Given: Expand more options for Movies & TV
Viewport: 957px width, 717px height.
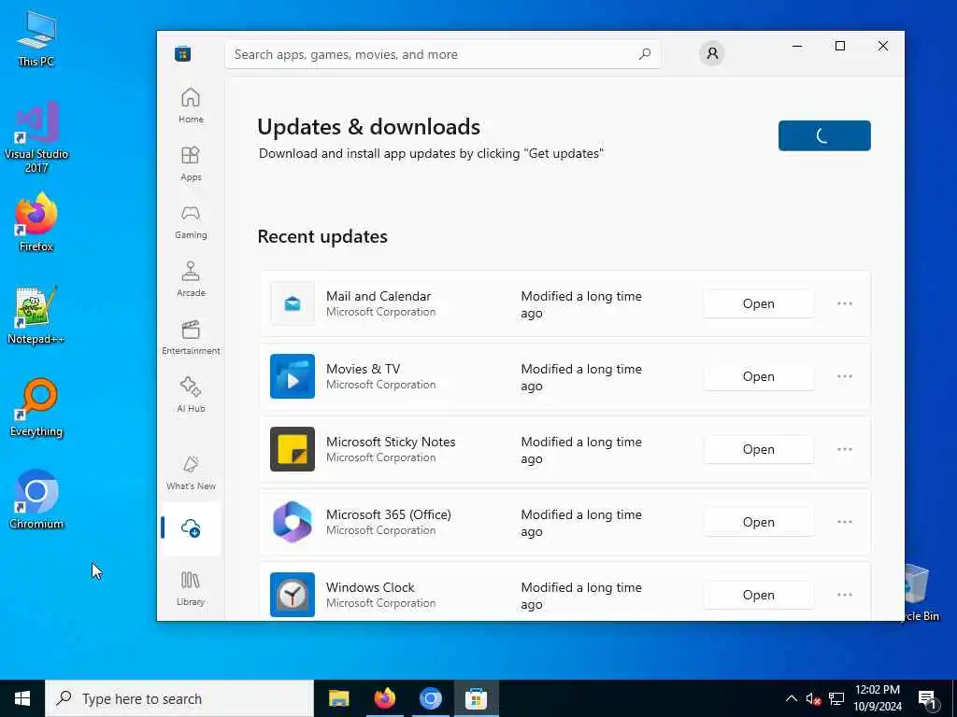Looking at the screenshot, I should click(845, 376).
